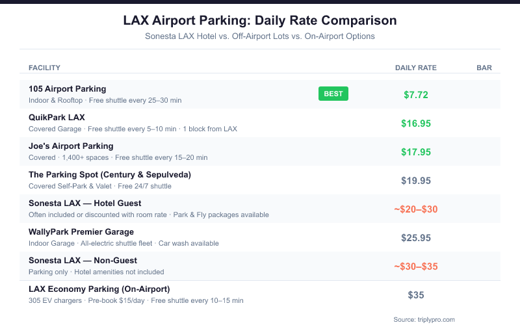The height and width of the screenshot is (325, 520).
Task: Select Joe's Airport Parking facility name
Action: 71,146
